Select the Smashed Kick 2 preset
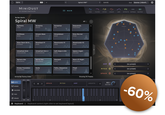This screenshot has height=115, width=165. coord(43,53)
